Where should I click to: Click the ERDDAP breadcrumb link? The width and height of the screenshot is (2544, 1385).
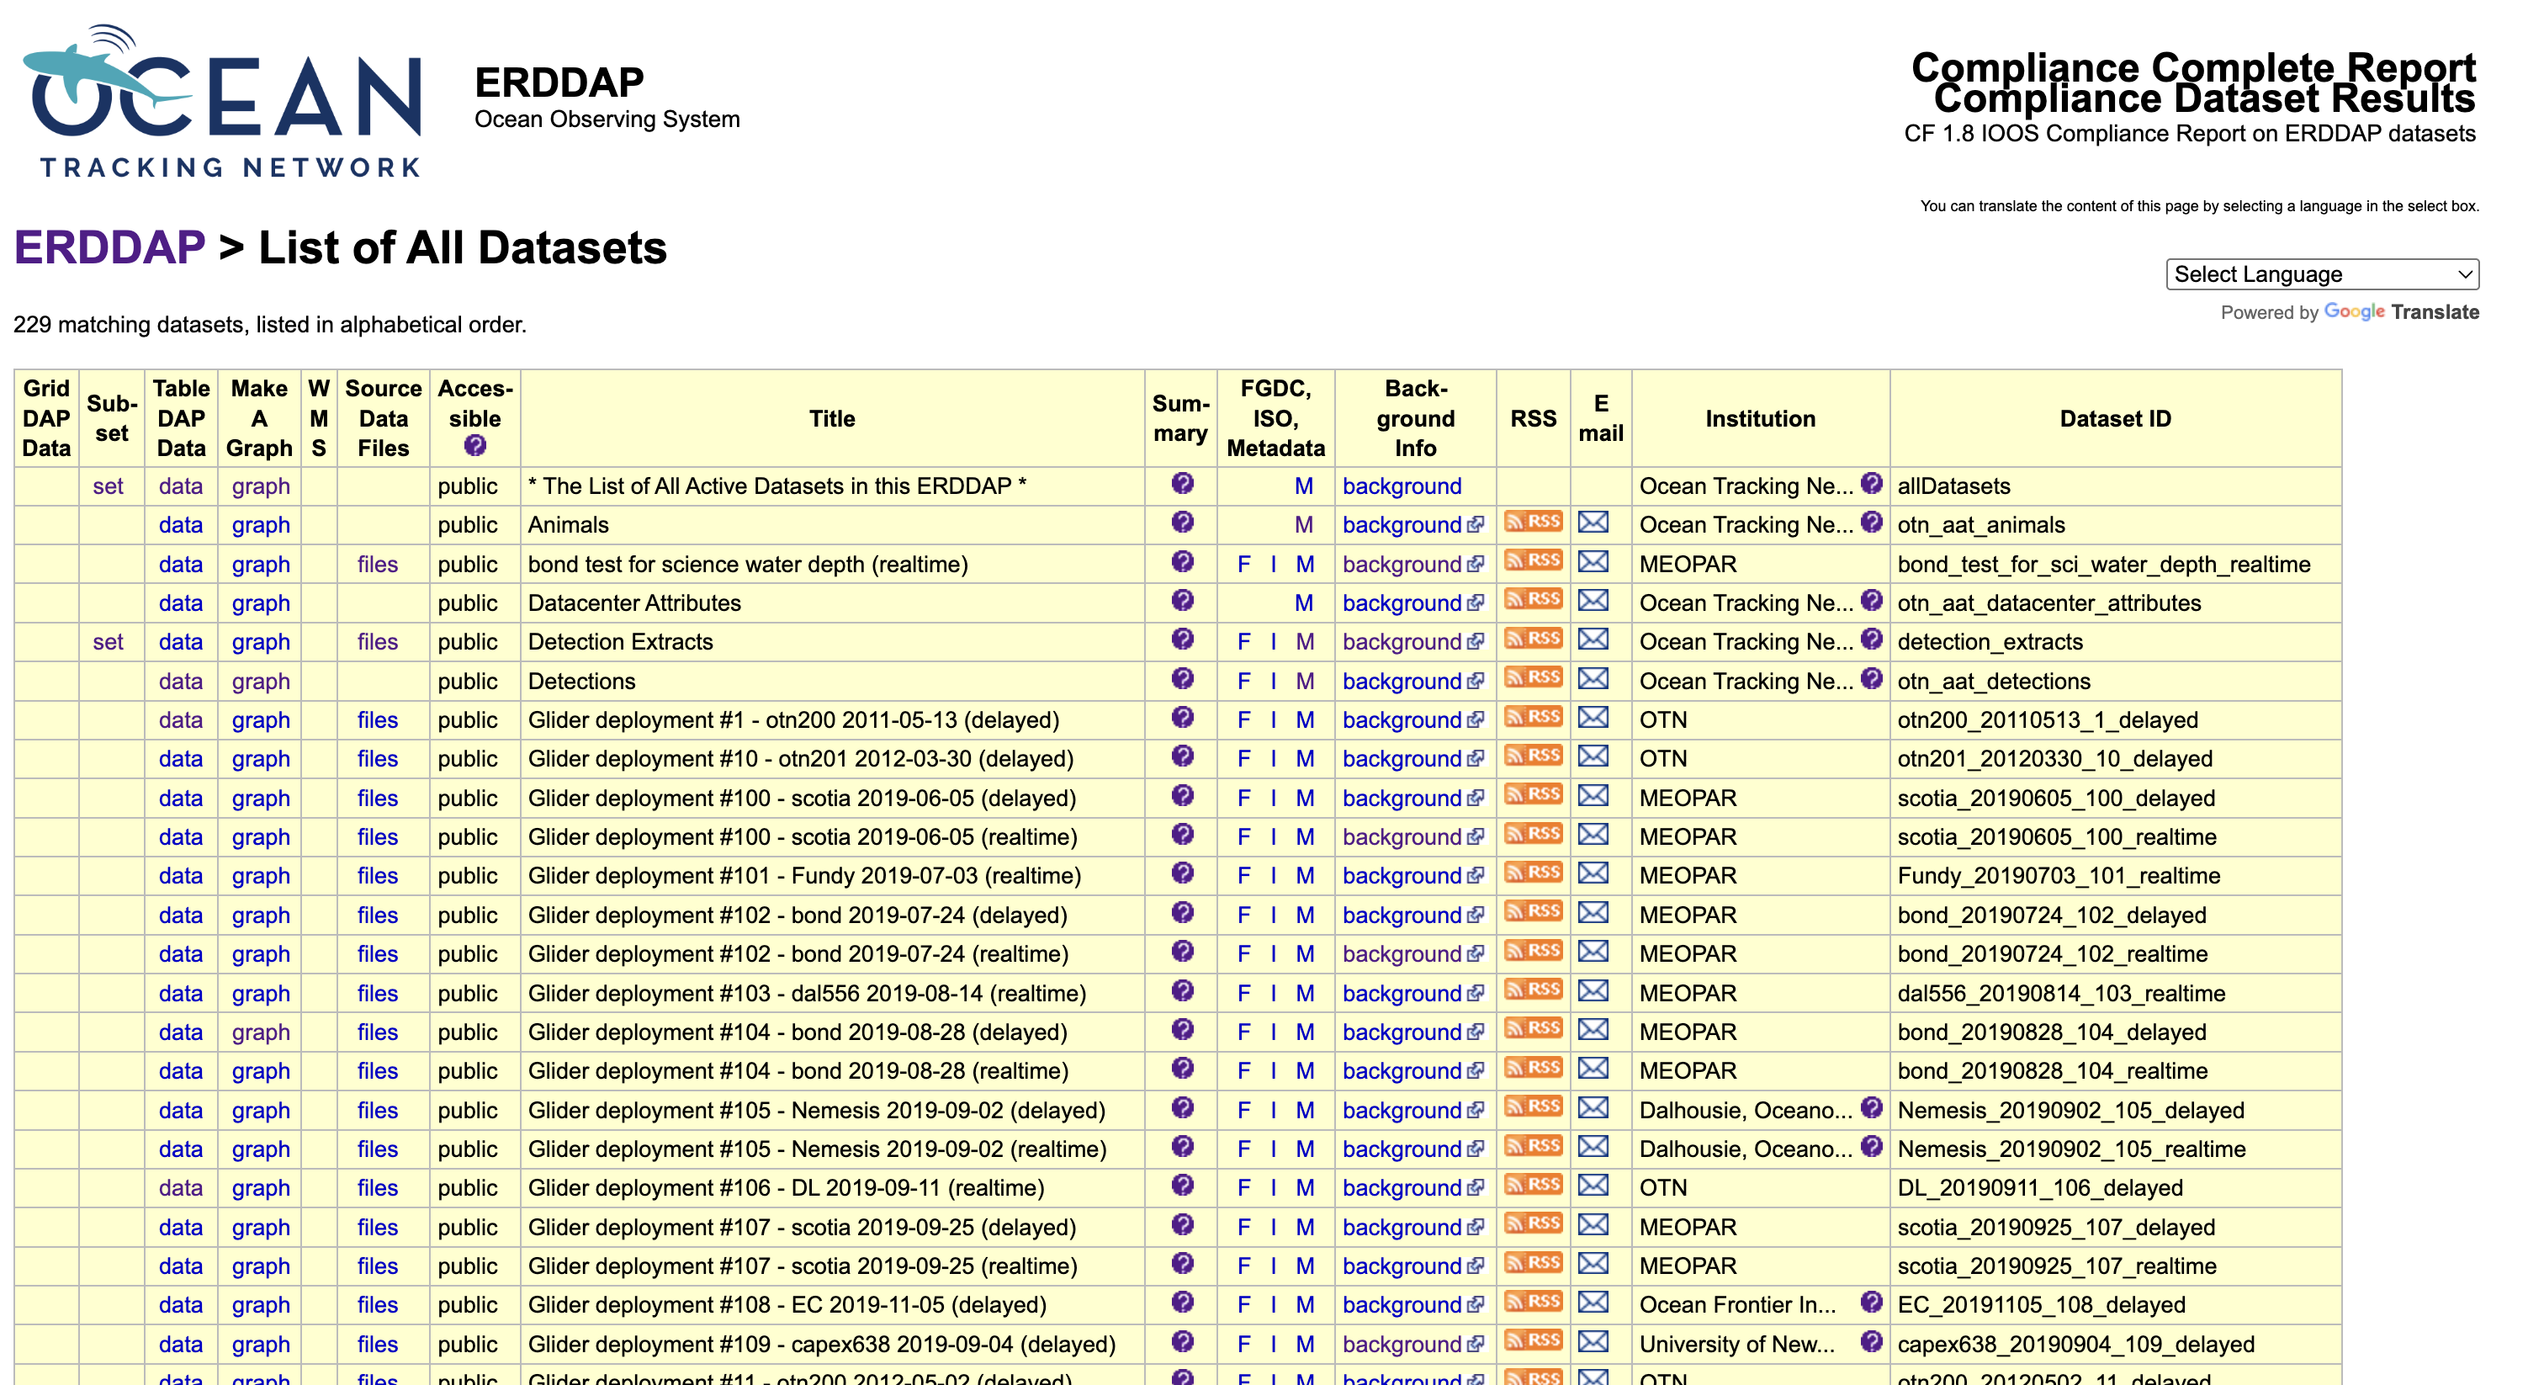(109, 248)
